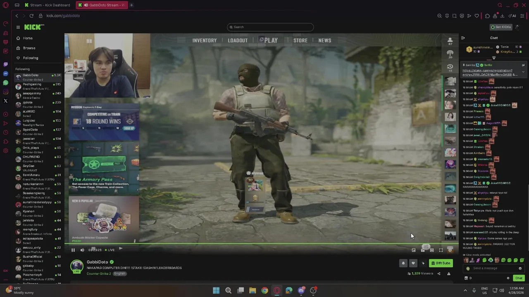529x297 pixels.
Task: Open Opera easy setup sliders icon
Action: [x=523, y=16]
